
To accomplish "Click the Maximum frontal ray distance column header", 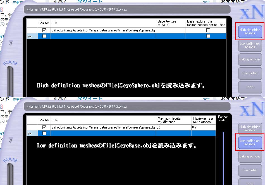I will point(174,120).
